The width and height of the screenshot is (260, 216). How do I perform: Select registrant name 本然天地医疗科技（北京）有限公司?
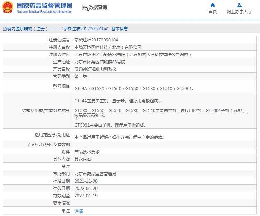click(x=108, y=47)
